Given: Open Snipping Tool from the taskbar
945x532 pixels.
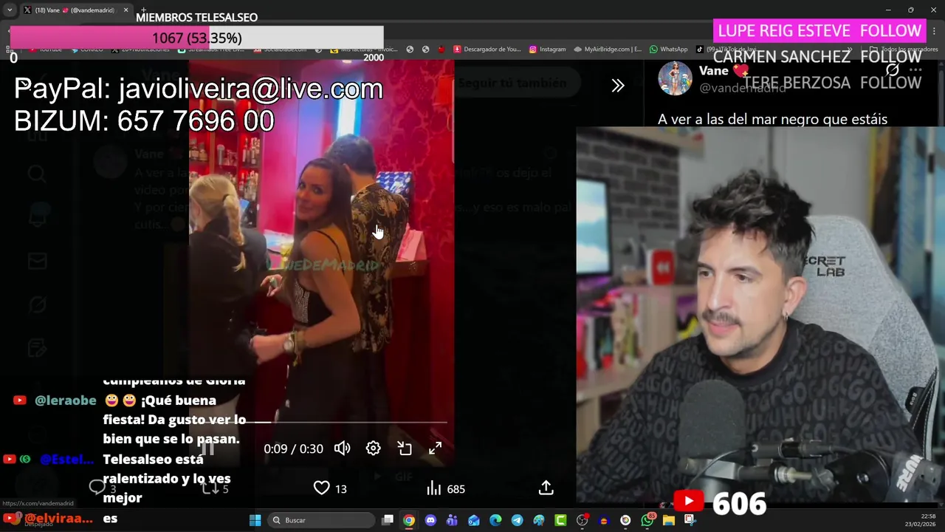Looking at the screenshot, I should tap(690, 520).
